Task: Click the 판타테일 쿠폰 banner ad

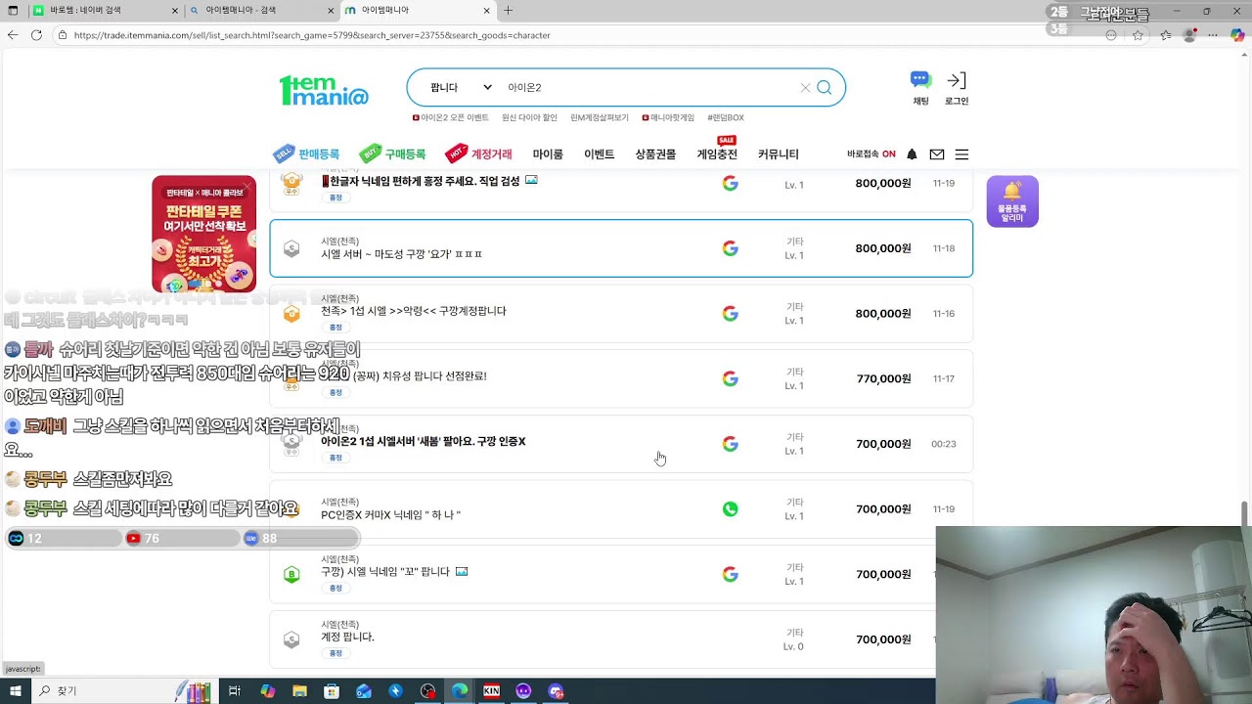Action: click(x=203, y=234)
